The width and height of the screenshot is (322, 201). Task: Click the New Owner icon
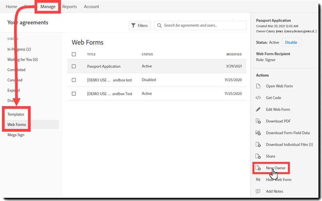tap(258, 168)
